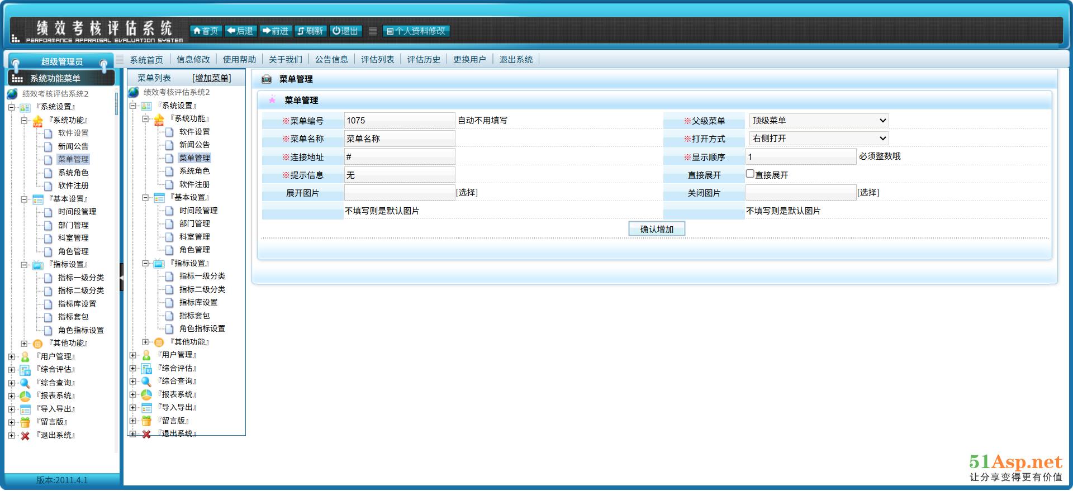Collapse the 指标设置 node in middle tree
The height and width of the screenshot is (491, 1073).
point(145,263)
